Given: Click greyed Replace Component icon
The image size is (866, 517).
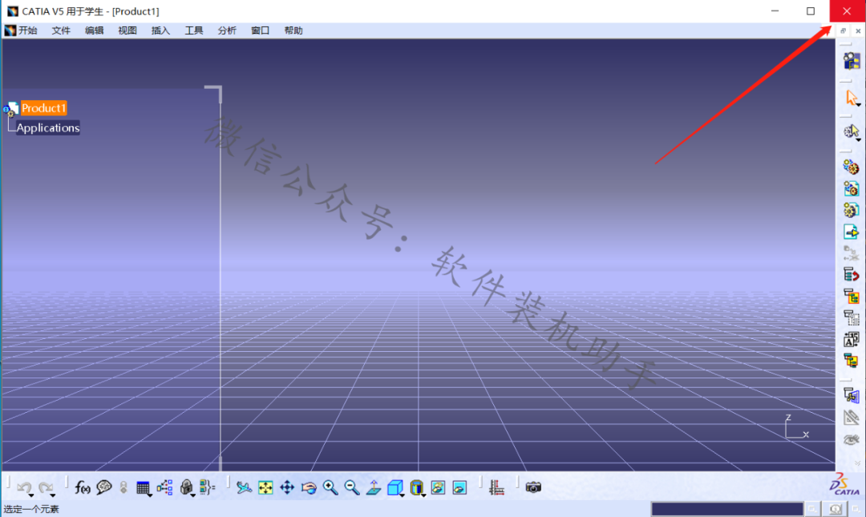Looking at the screenshot, I should pyautogui.click(x=851, y=253).
